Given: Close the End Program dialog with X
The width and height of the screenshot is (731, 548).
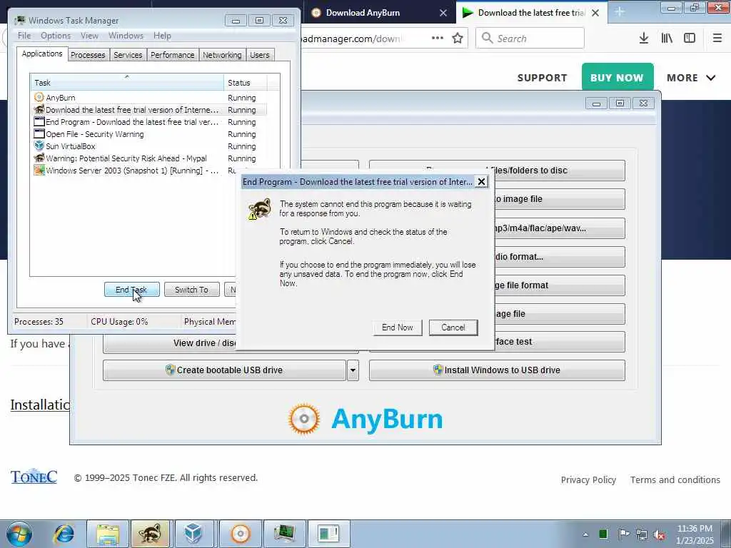Looking at the screenshot, I should 481,182.
